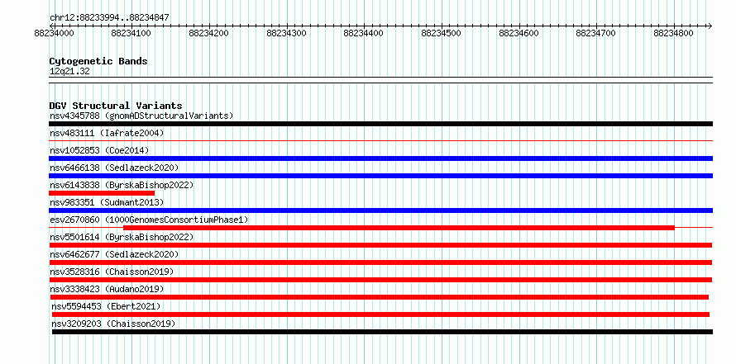Open the nsv6466138 (Sedlazeck2020) label
The width and height of the screenshot is (736, 364).
[x=114, y=168]
